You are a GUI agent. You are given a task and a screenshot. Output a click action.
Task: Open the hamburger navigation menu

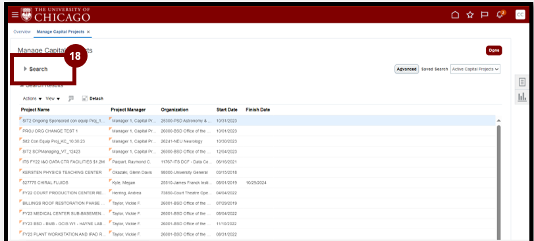click(14, 15)
